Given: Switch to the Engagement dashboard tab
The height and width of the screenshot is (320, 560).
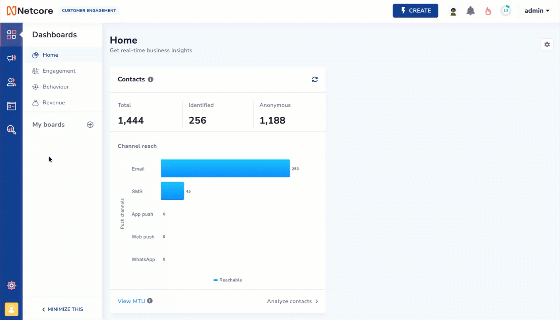Looking at the screenshot, I should [x=58, y=71].
